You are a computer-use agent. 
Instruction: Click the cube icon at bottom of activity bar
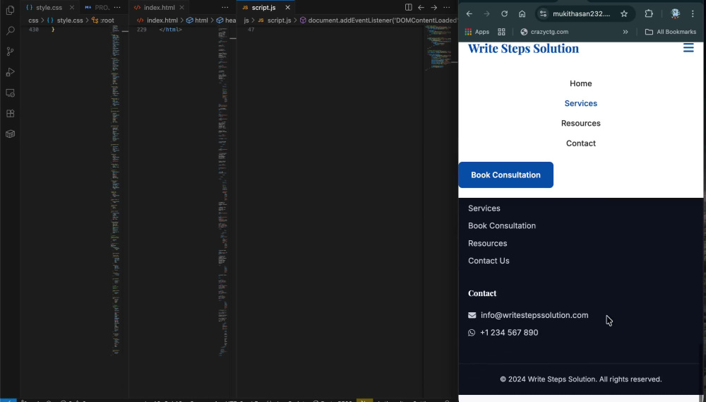tap(10, 134)
